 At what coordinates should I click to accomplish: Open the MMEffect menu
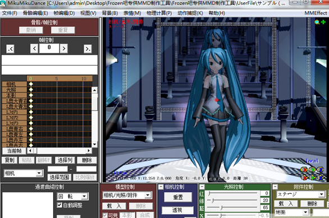[x=316, y=13]
